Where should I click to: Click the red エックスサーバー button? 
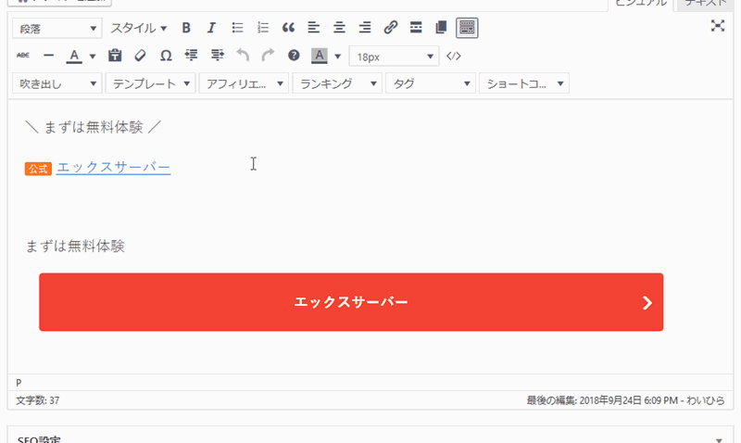tap(351, 301)
